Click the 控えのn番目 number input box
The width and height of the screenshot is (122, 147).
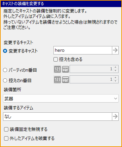click(x=94, y=79)
